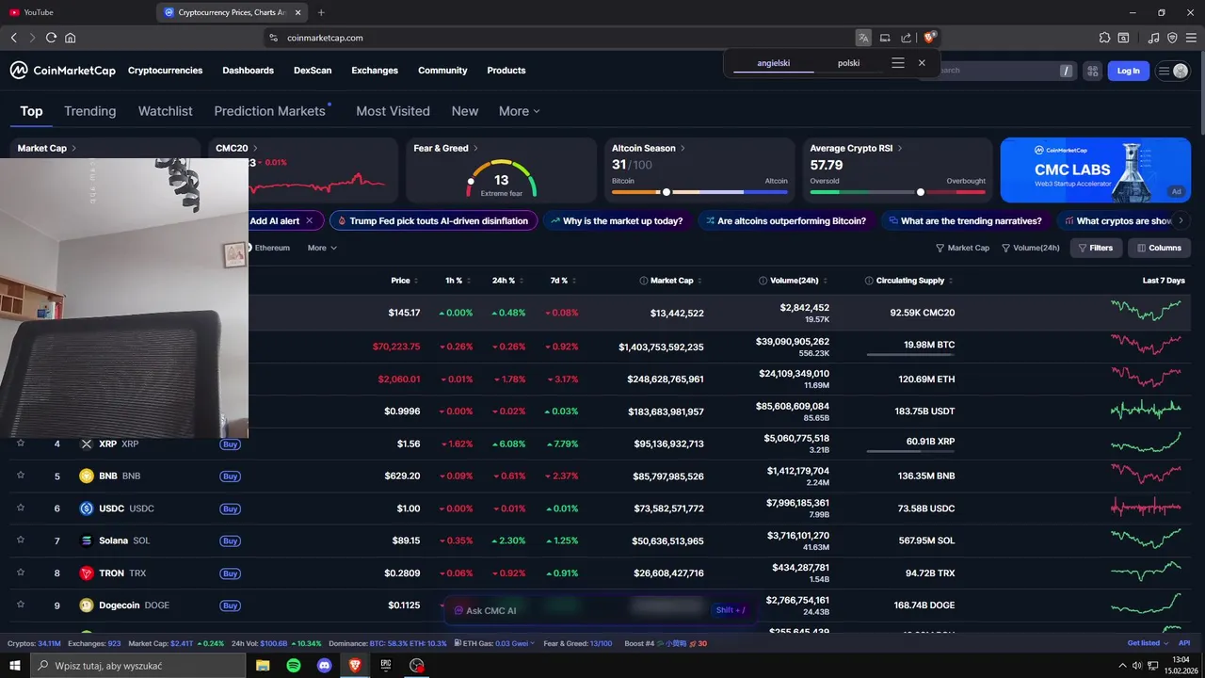The height and width of the screenshot is (678, 1205).
Task: Open the Market Cap filter dropdown
Action: pos(962,248)
